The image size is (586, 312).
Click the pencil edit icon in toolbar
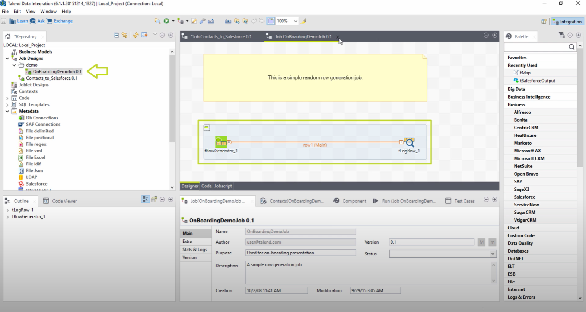pyautogui.click(x=194, y=21)
